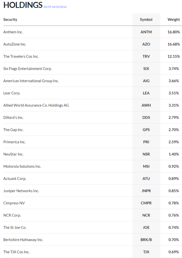Open the Cimpress NV holding
182x258 pixels.
[14, 203]
